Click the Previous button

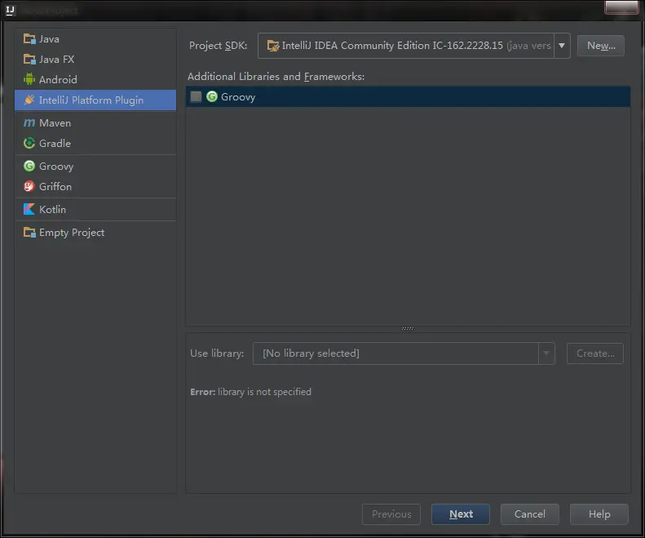pos(391,514)
